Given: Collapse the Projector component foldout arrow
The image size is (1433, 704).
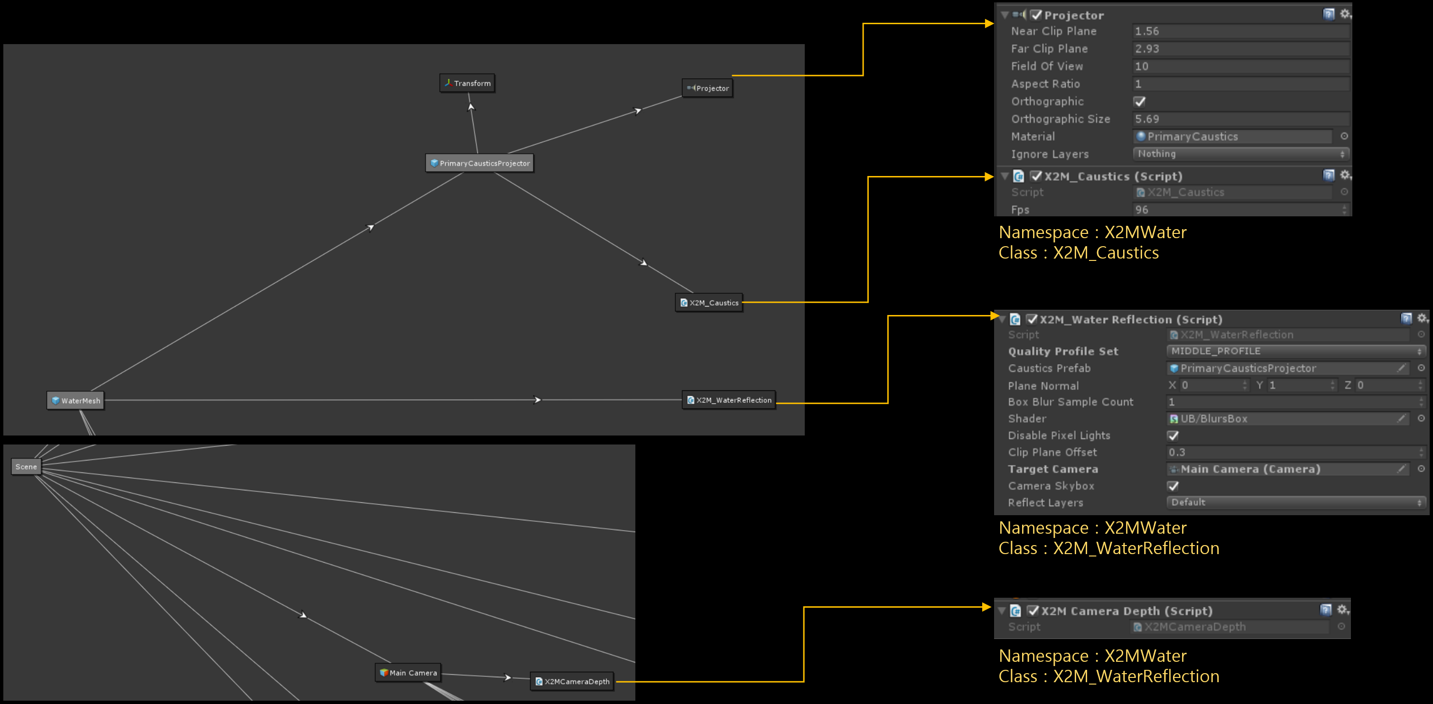Looking at the screenshot, I should click(1005, 15).
